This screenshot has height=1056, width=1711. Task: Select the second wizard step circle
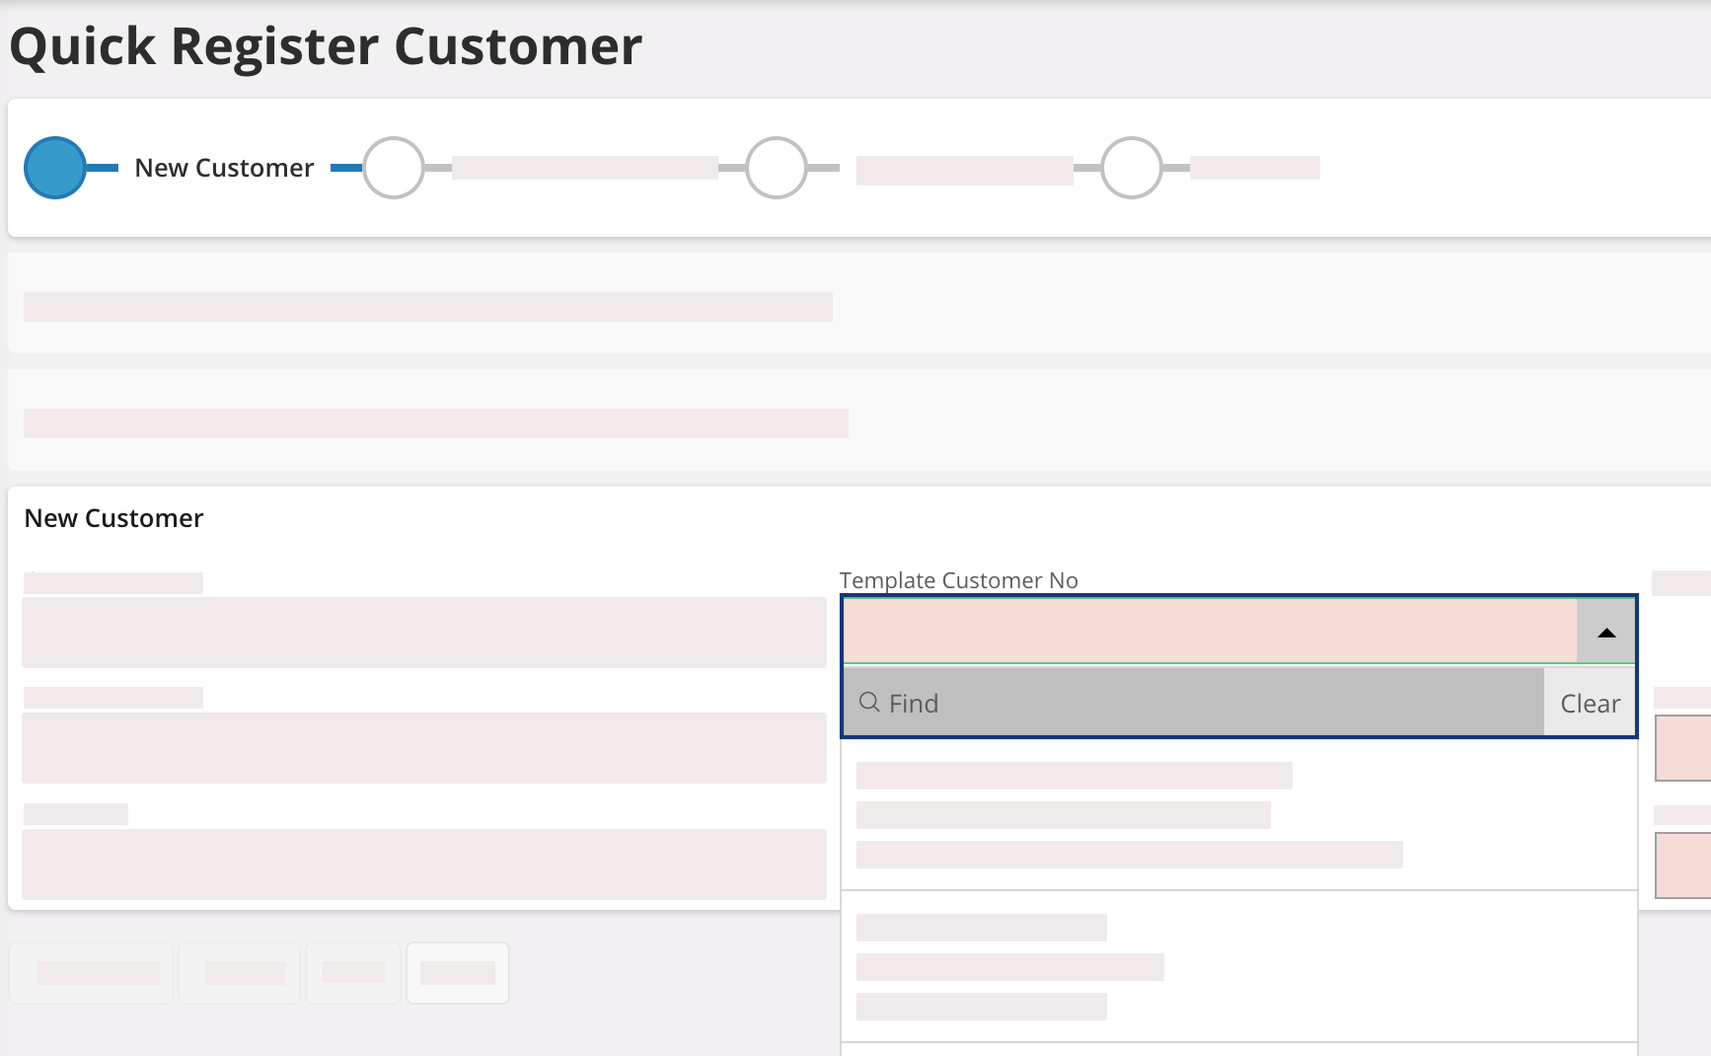pyautogui.click(x=394, y=168)
